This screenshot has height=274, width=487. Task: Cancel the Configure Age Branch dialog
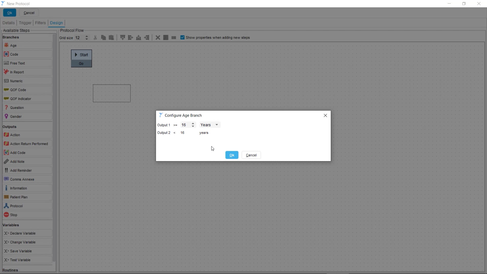(x=251, y=155)
